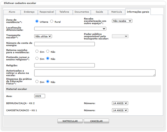Select Sim for Physical Education exemption
Viewport: 167px width, 132px height.
[x=37, y=82]
